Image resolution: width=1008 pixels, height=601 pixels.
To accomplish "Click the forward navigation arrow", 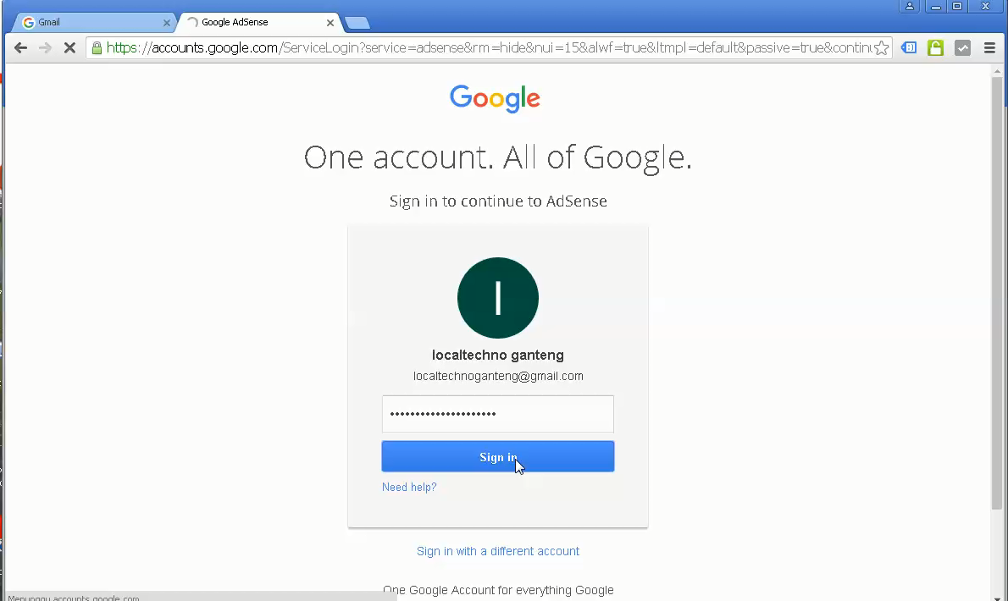I will (45, 47).
